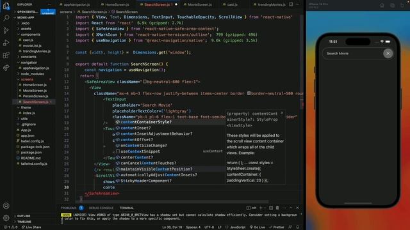
Task: Open the PROBLEMS panel tab
Action: [x=69, y=208]
